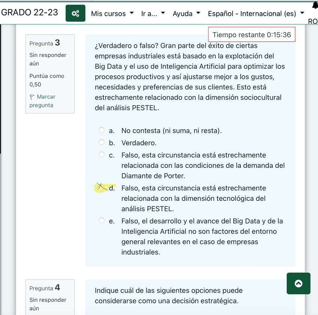Select option e radio about entorno general
Image resolution: width=318 pixels, height=315 pixels.
coord(102,220)
